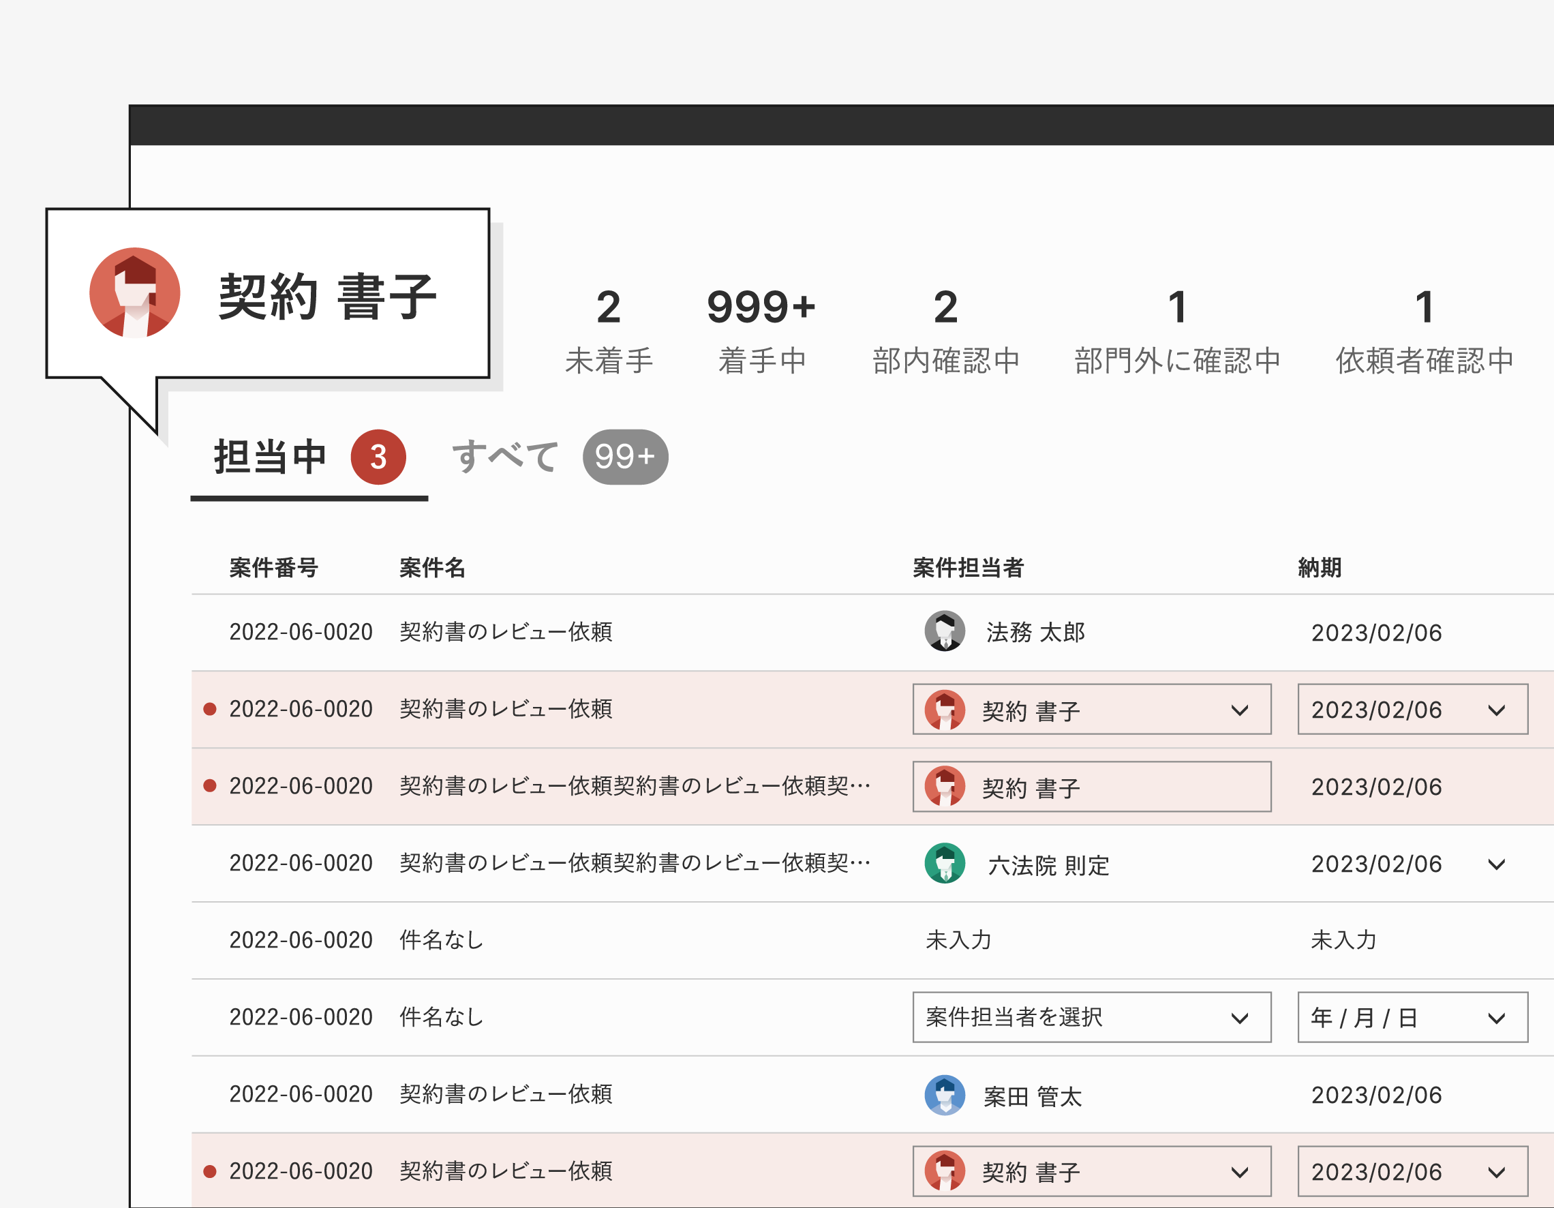Click the 案件名 column header

[432, 567]
